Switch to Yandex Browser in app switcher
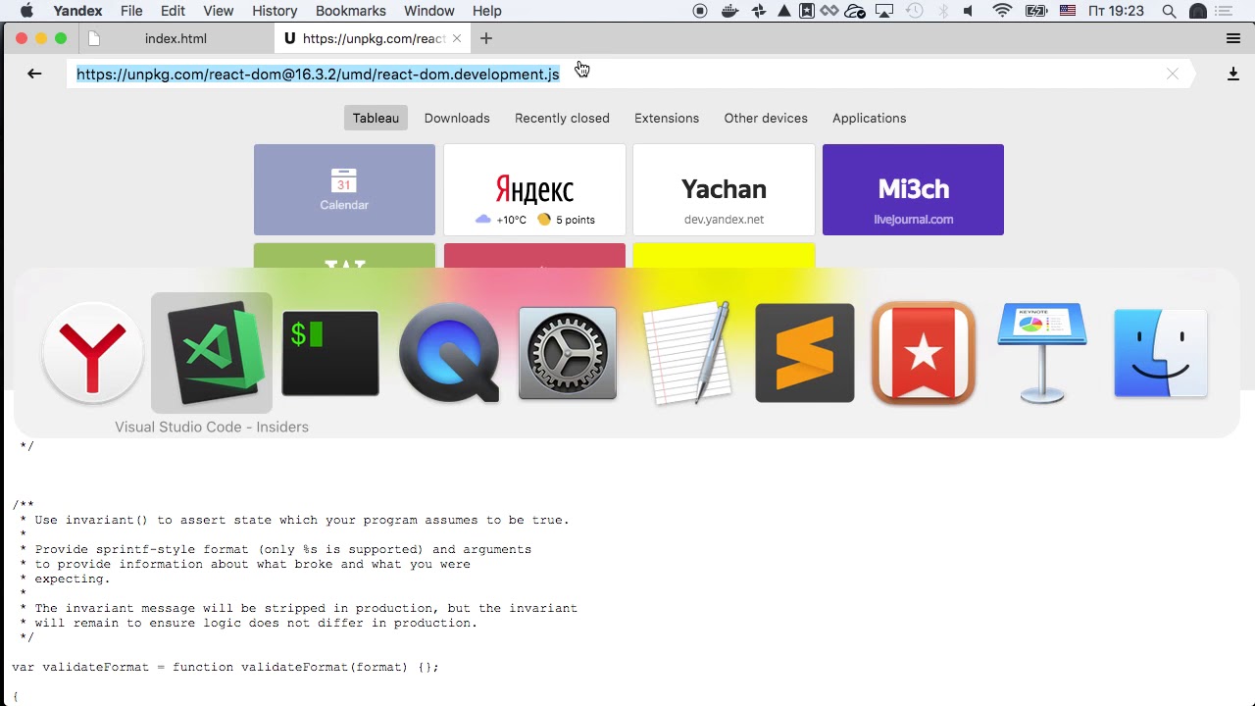Viewport: 1255px width, 706px height. pyautogui.click(x=93, y=353)
